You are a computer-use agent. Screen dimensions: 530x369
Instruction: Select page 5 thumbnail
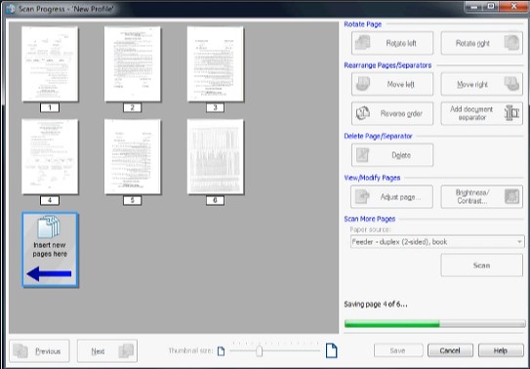(133, 156)
